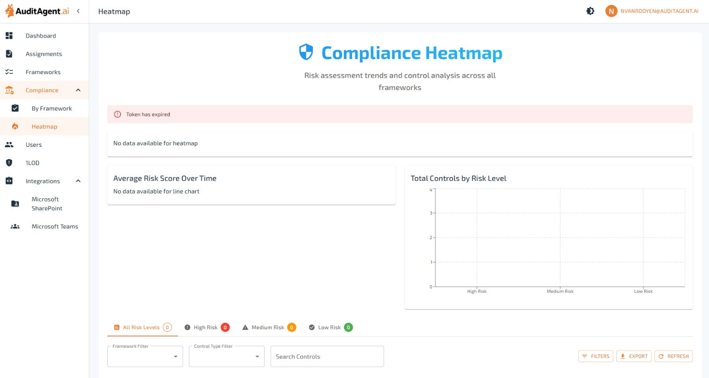This screenshot has width=709, height=378.
Task: Click the Users people icon
Action: 9,145
